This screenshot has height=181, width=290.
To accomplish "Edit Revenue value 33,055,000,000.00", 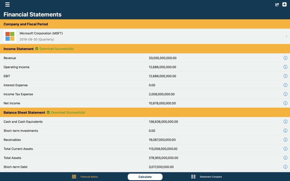I will pyautogui.click(x=162, y=58).
